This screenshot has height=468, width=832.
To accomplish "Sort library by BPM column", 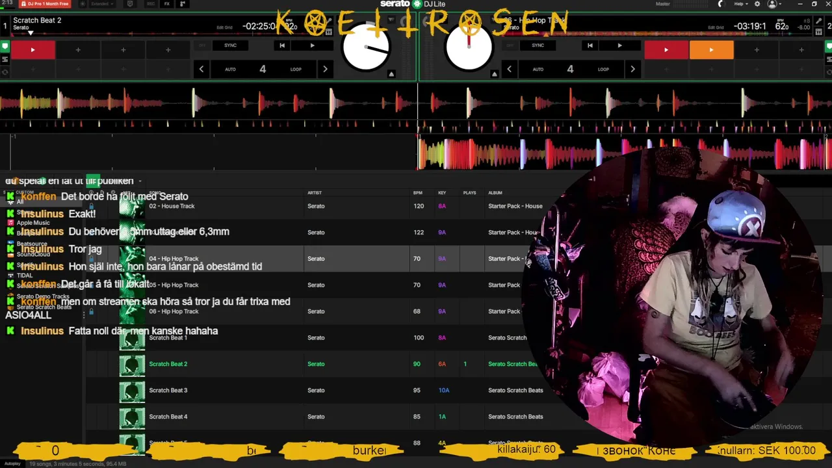I will tap(418, 192).
